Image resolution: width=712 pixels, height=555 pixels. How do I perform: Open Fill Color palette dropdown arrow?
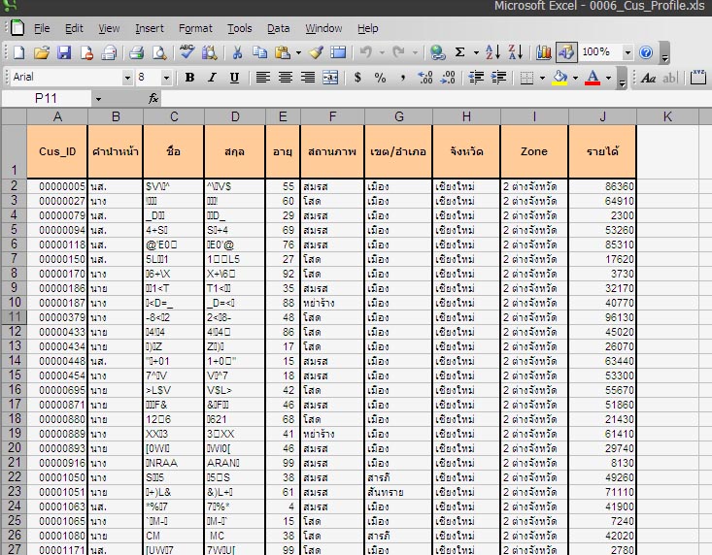[x=575, y=78]
